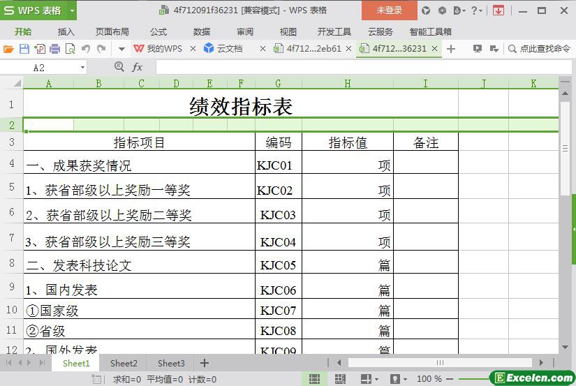Select the 指标值 header cell

click(x=348, y=142)
